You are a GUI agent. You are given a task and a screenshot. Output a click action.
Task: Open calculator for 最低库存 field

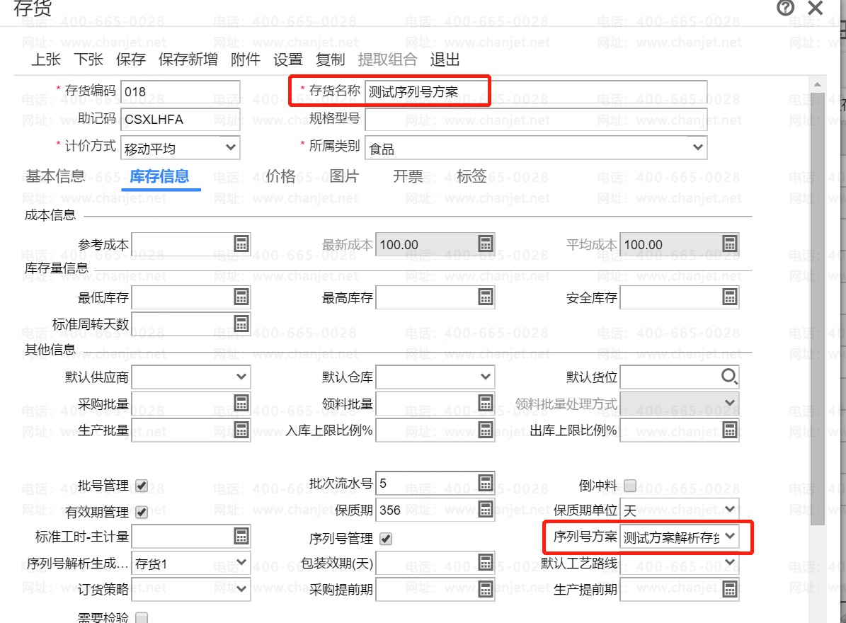click(241, 297)
